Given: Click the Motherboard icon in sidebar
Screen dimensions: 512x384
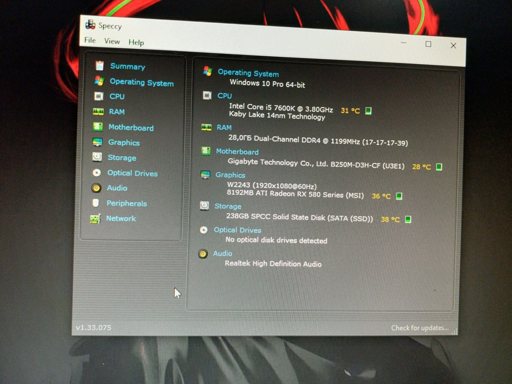Looking at the screenshot, I should click(98, 127).
